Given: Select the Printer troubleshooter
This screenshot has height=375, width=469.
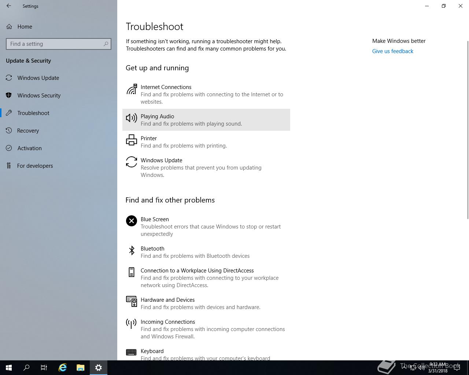Looking at the screenshot, I should point(206,142).
